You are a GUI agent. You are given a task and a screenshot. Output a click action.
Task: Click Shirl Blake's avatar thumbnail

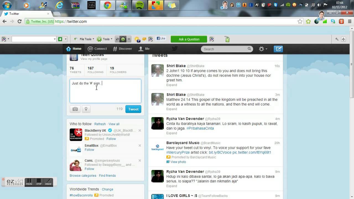coord(157,70)
